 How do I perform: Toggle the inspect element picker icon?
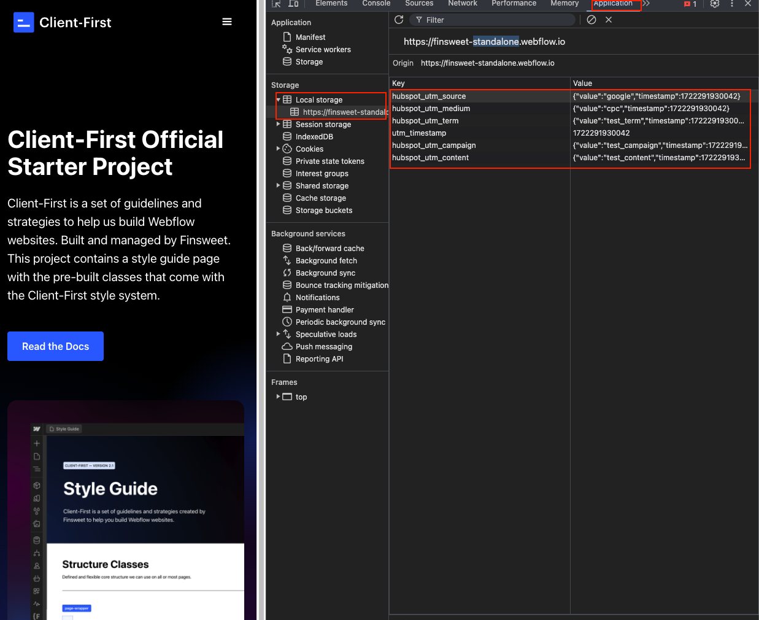[276, 4]
